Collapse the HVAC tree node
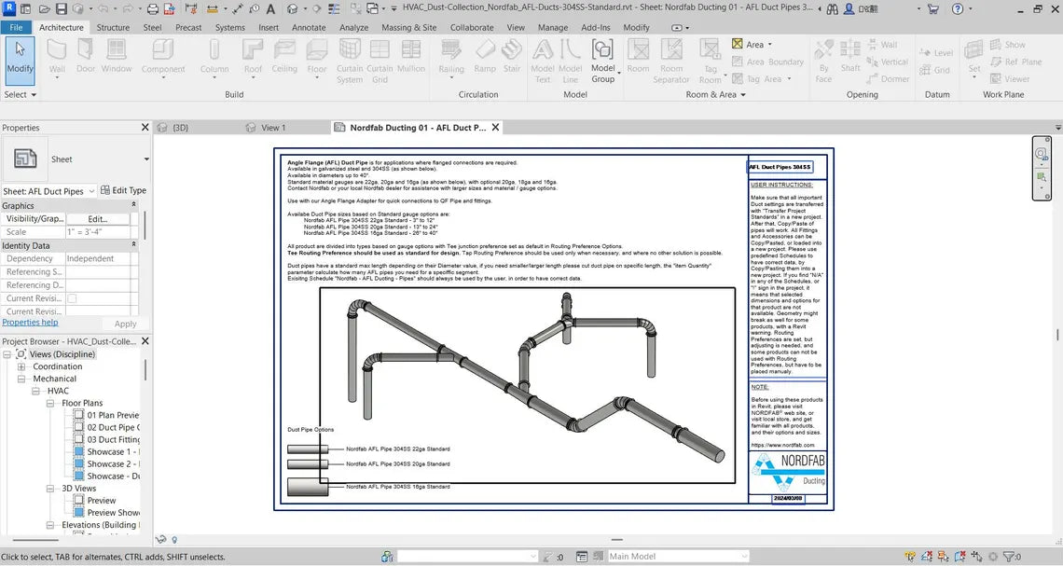This screenshot has height=566, width=1063. point(35,391)
